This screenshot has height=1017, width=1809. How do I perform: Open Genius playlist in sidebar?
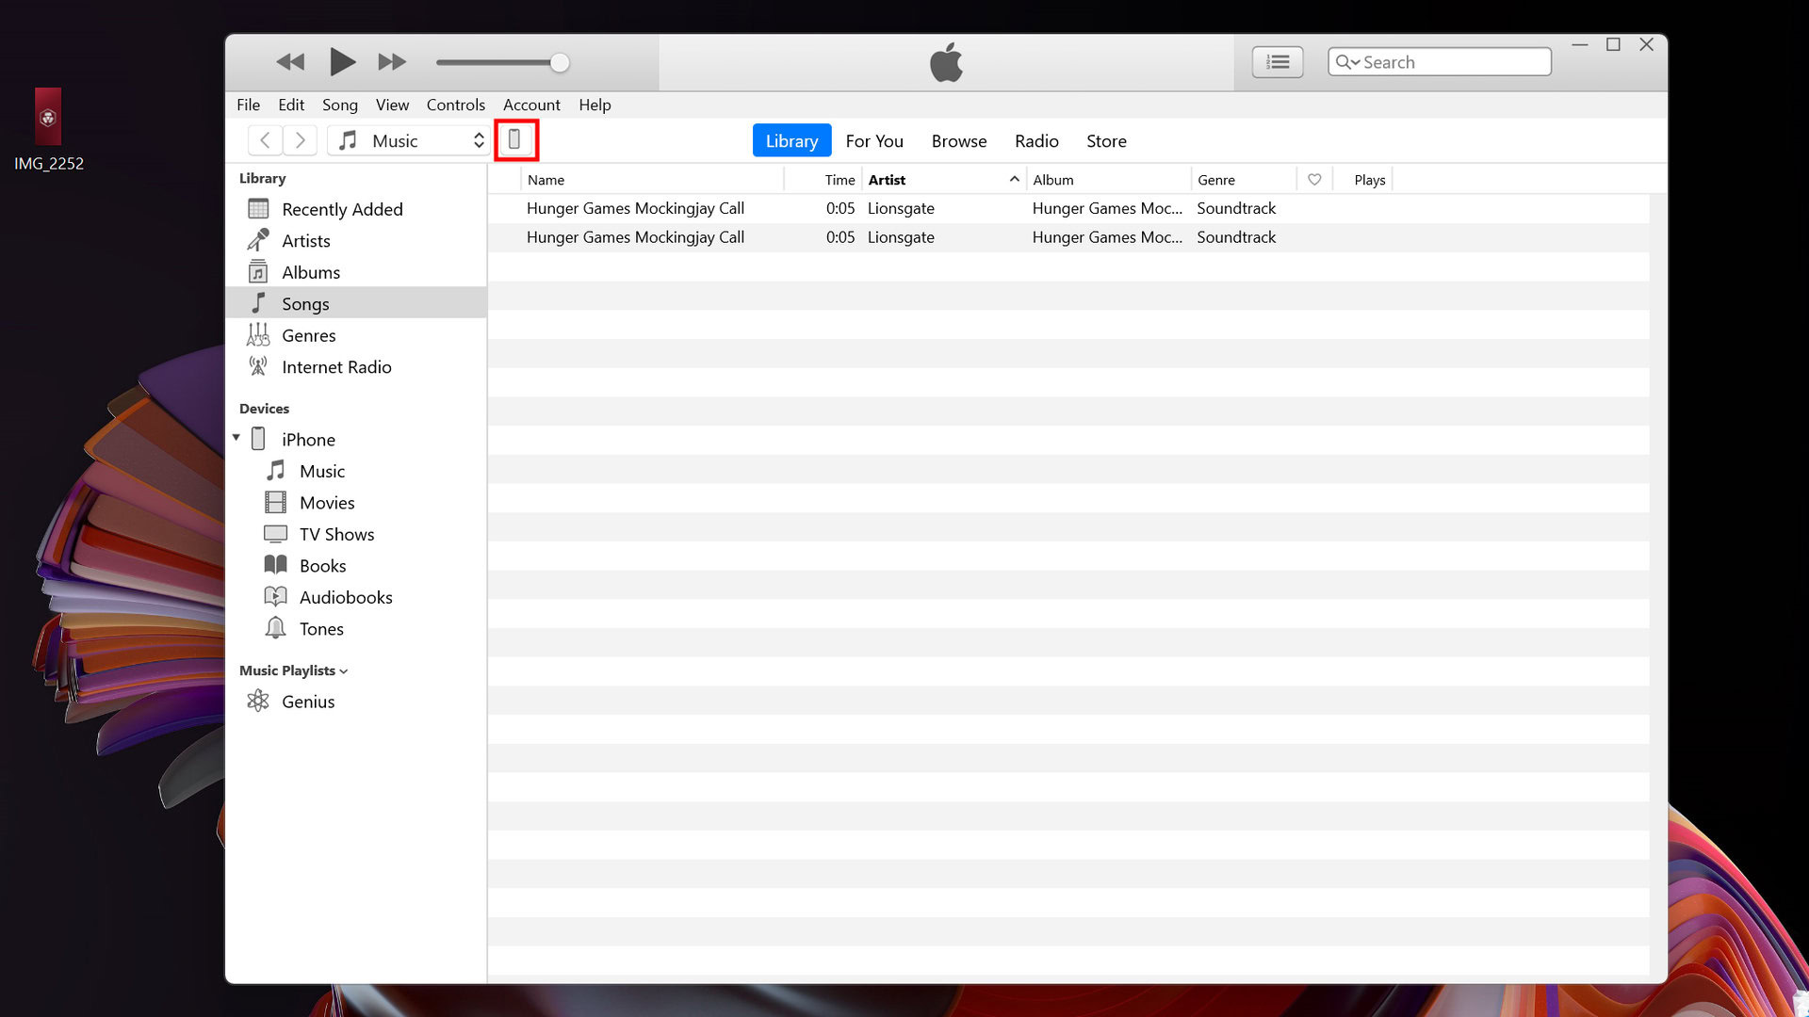click(x=307, y=702)
